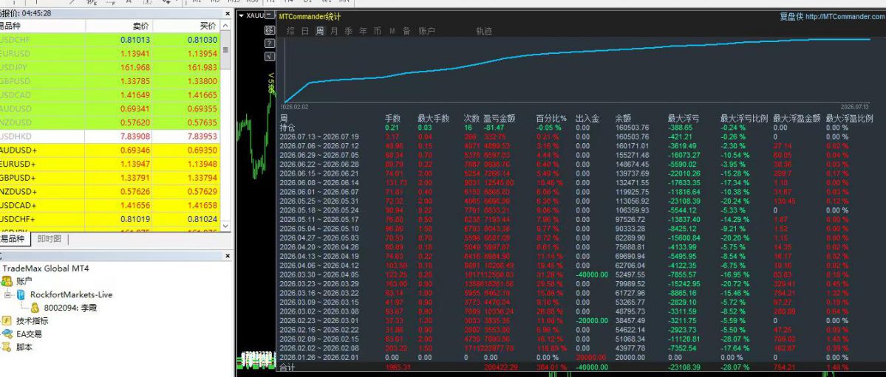Open the 轨迹 track tab

point(484,31)
